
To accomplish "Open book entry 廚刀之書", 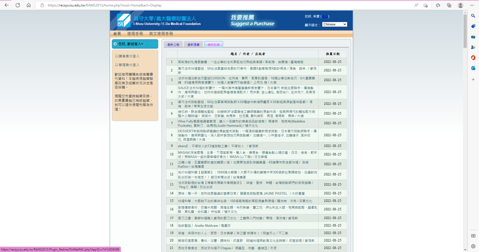I will [238, 218].
